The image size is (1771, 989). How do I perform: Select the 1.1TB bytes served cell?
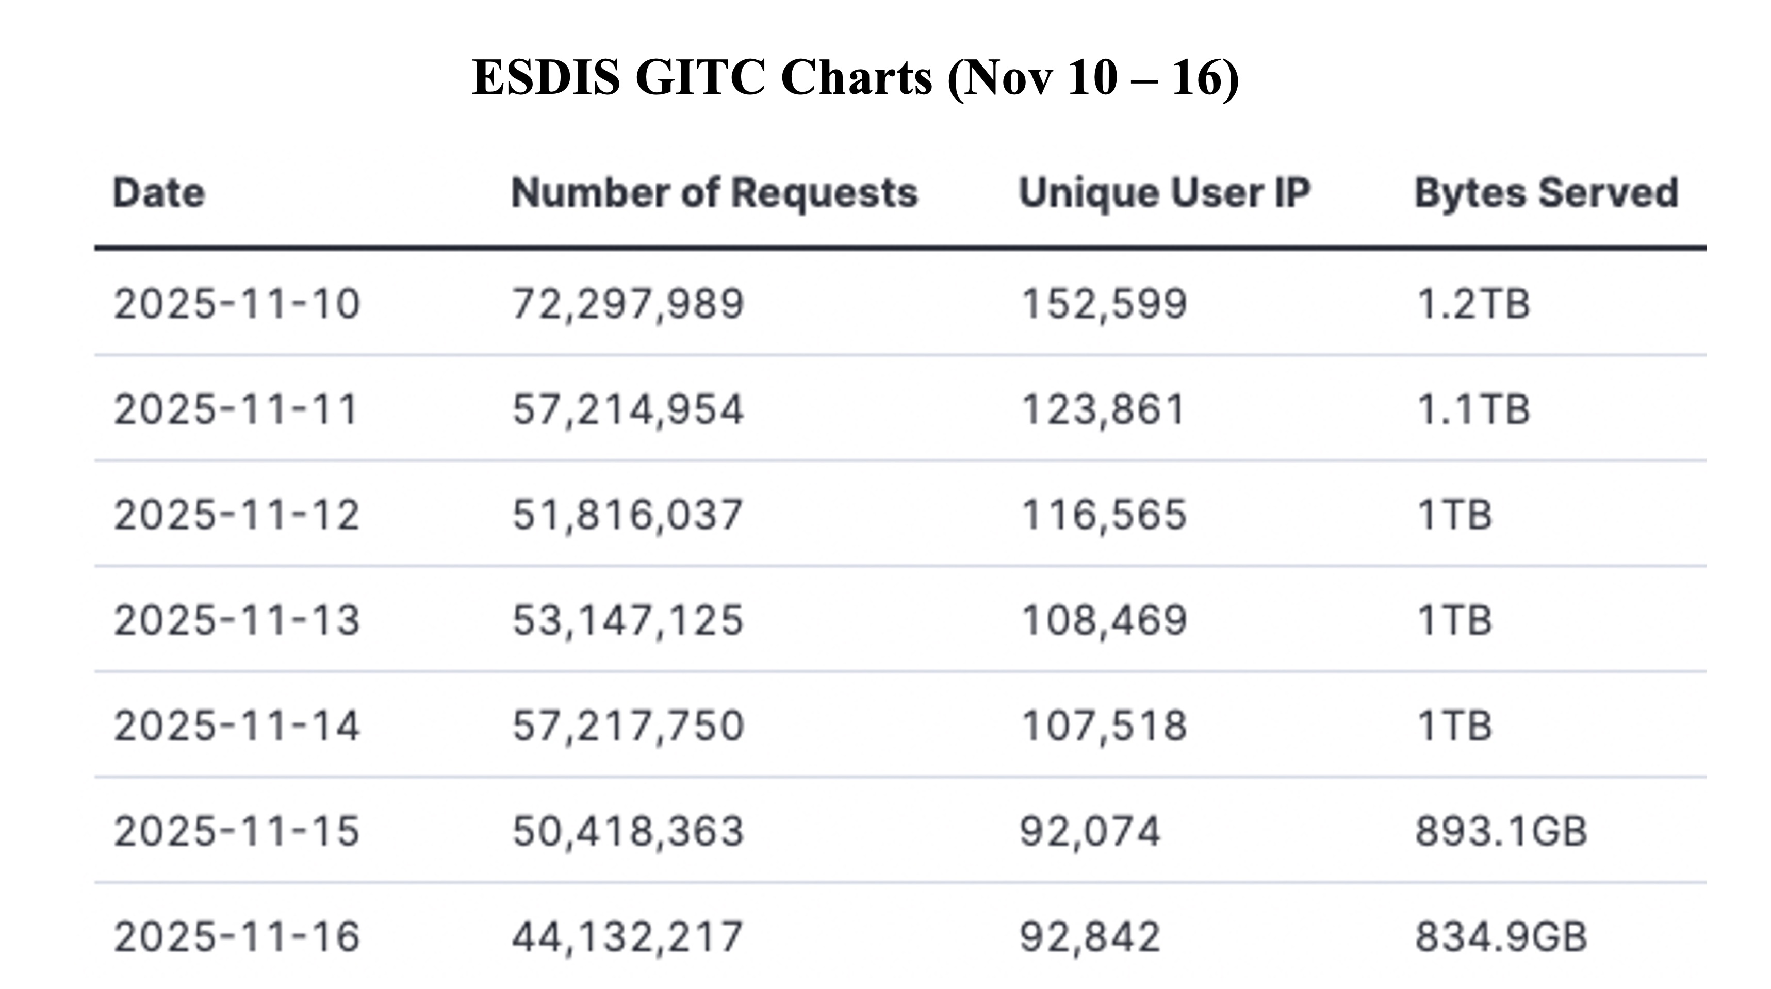(x=1472, y=409)
